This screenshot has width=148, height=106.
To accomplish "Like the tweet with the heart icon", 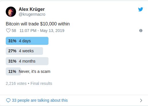I will click(8, 31).
